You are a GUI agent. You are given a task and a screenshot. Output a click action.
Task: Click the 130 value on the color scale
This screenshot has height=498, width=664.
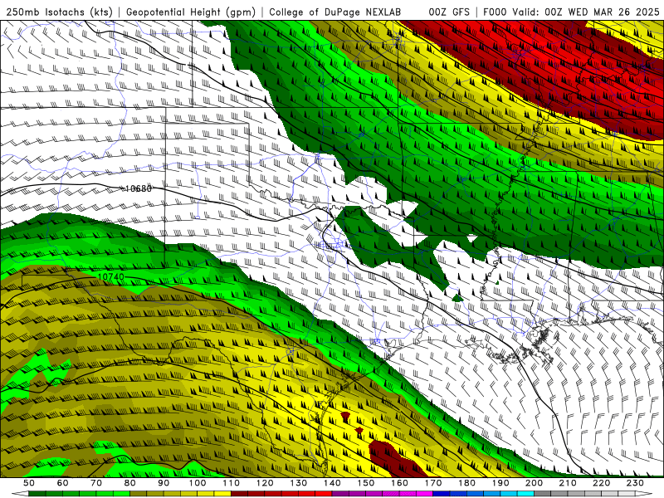point(299,483)
